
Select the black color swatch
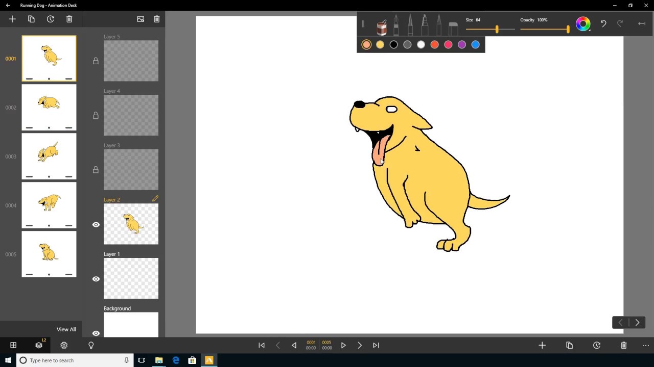(393, 44)
